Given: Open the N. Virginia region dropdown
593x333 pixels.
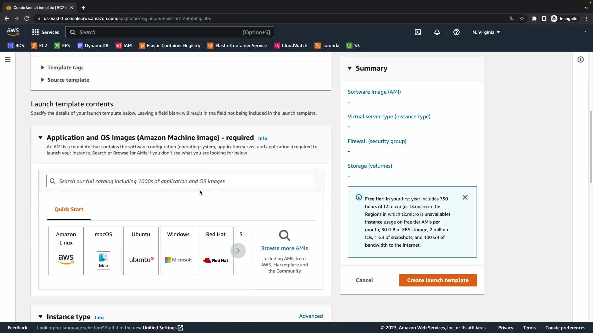Looking at the screenshot, I should [x=486, y=32].
